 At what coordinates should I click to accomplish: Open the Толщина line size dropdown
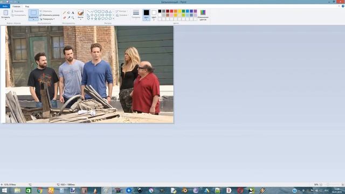tap(136, 15)
